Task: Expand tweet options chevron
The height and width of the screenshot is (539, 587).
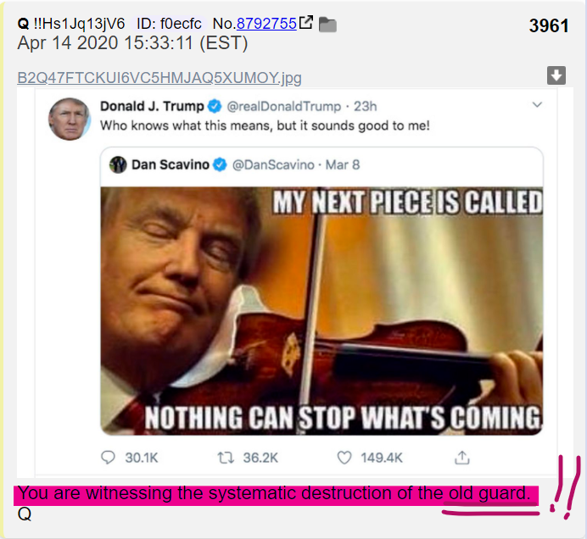Action: [x=537, y=105]
